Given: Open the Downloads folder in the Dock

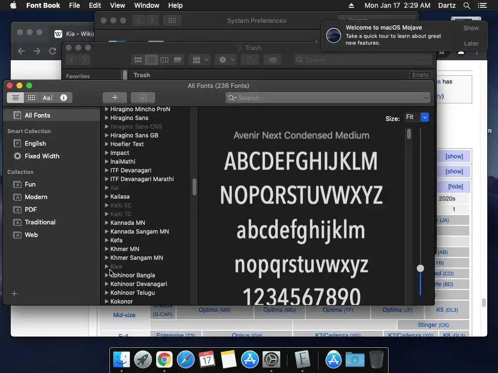Looking at the screenshot, I should click(355, 359).
